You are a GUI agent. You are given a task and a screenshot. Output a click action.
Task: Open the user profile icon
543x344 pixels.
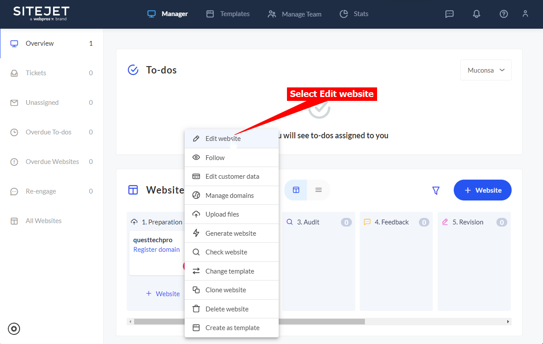525,14
